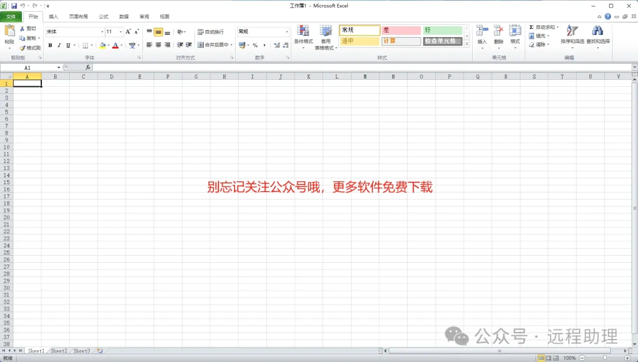Switch to the Data (数据) tab
This screenshot has width=638, height=362.
point(124,17)
